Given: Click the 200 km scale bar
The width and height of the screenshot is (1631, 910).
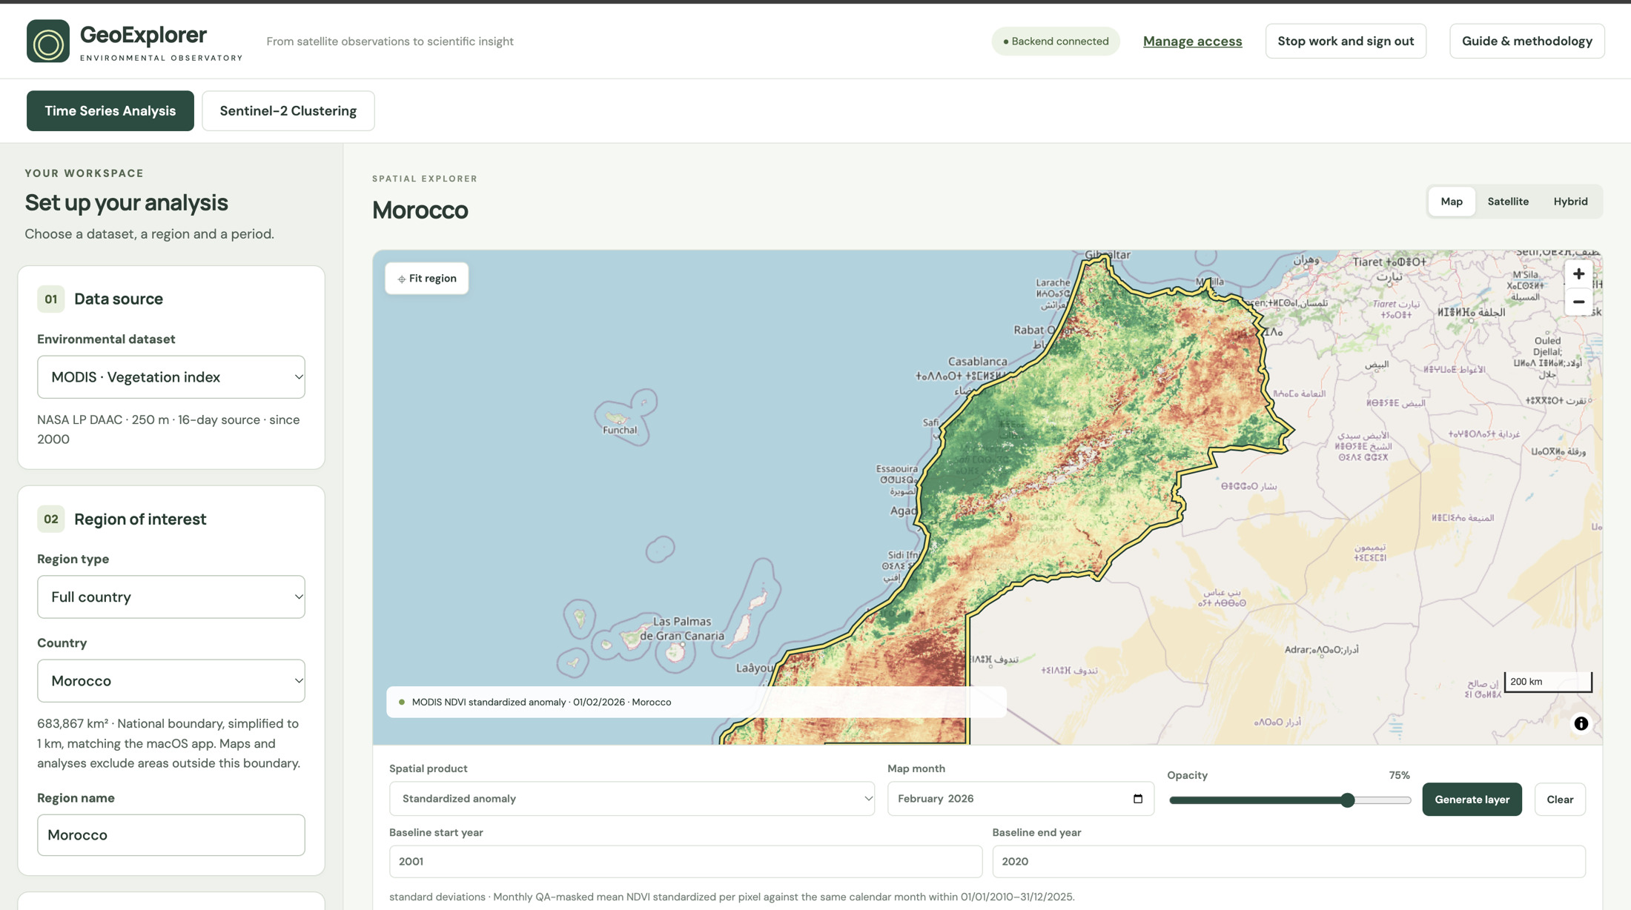Looking at the screenshot, I should [1548, 682].
